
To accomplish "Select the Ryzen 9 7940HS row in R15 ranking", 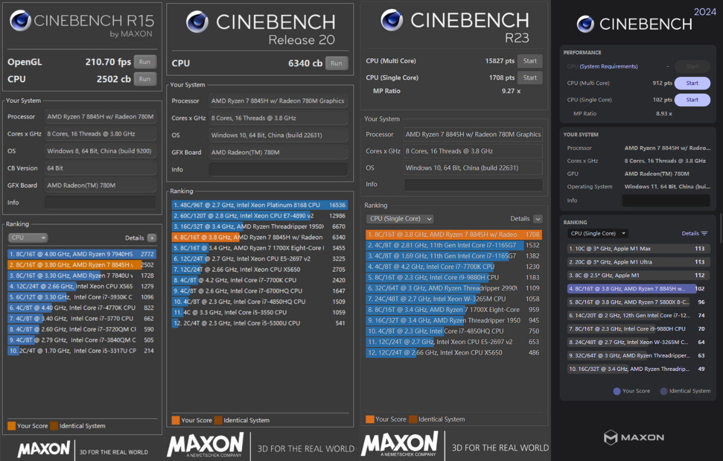I will (x=82, y=254).
